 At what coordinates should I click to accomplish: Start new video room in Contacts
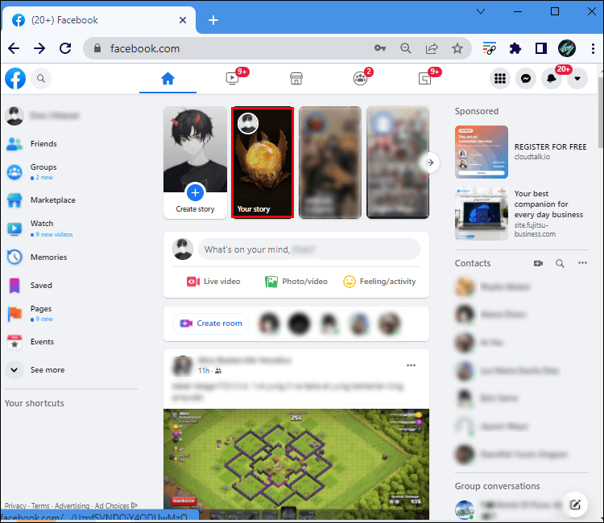[538, 263]
